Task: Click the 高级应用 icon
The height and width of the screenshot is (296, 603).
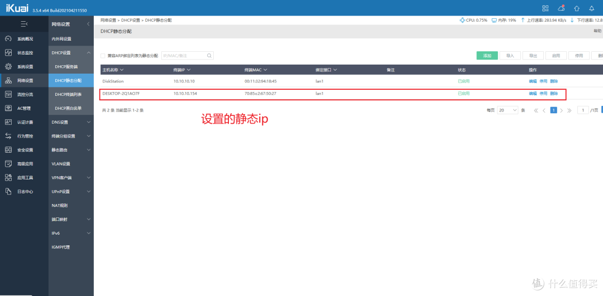Action: 8,163
